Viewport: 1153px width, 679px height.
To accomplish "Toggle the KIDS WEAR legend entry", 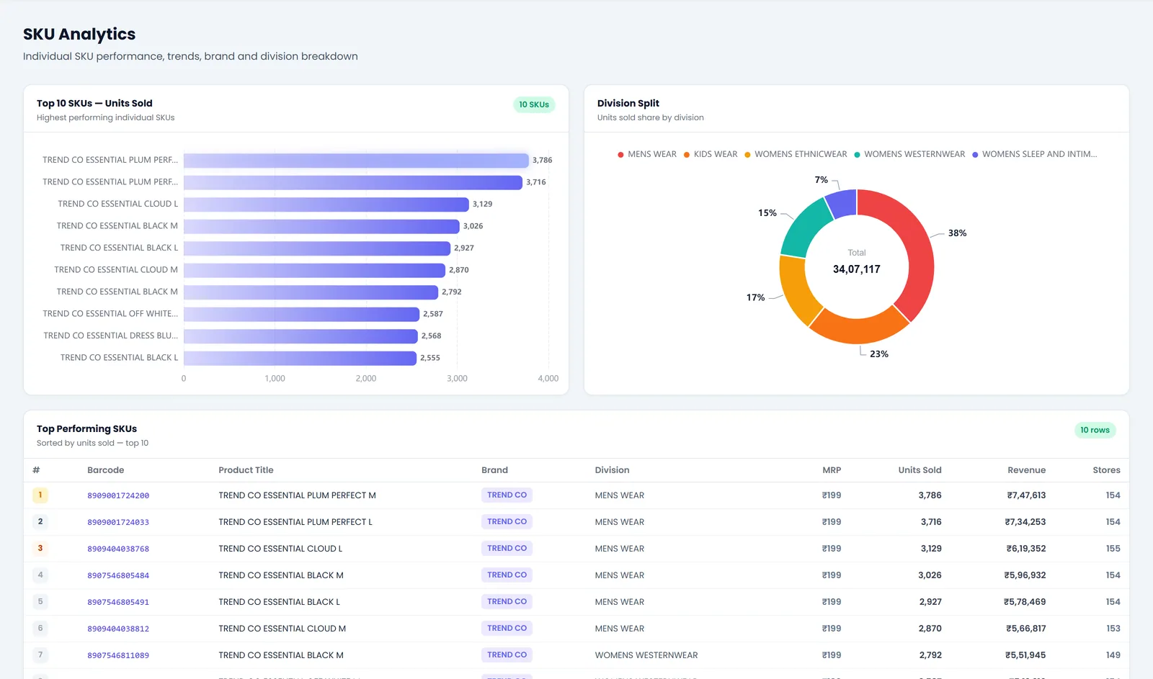I will coord(710,154).
